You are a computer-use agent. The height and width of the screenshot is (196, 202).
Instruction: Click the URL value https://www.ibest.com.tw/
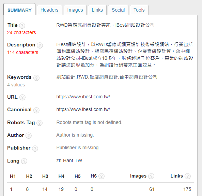83,97
